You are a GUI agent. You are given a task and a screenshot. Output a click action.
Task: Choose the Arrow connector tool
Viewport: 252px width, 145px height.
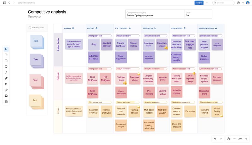point(6,72)
